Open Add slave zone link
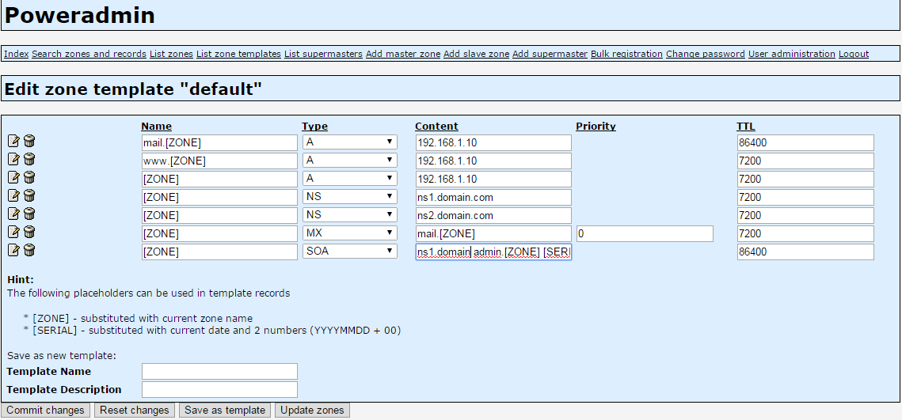Viewport: 902px width, 420px height. point(476,54)
